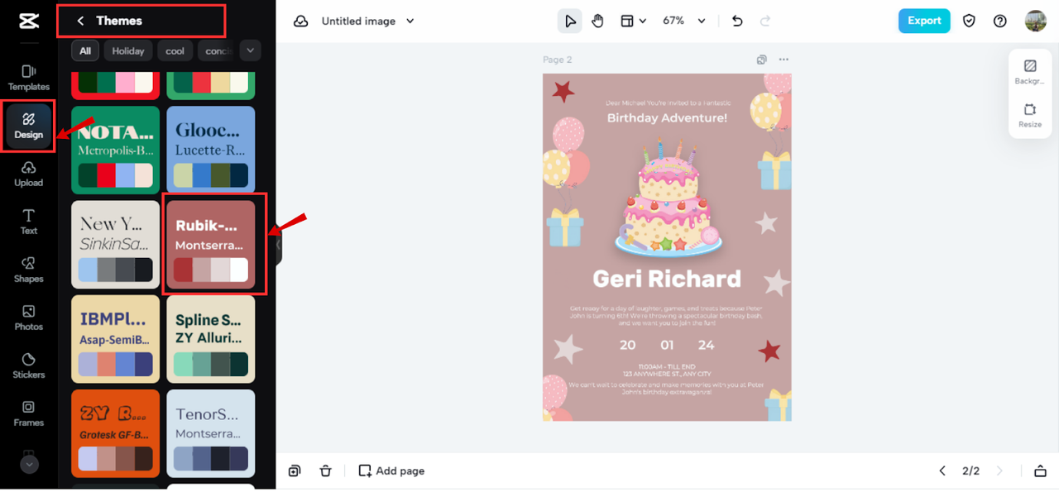Apply the TenorS Montserrat light blue theme
Screen dimensions: 1059x492
click(211, 433)
